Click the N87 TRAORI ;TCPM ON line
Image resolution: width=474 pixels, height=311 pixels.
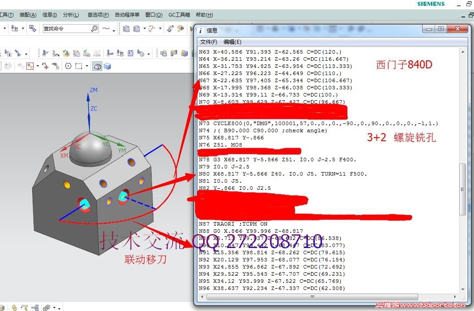point(233,224)
